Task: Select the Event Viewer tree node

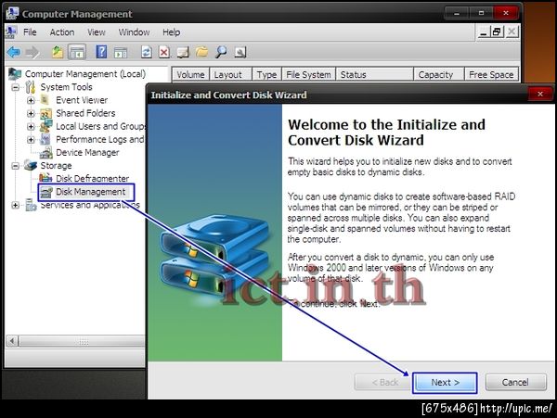Action: (82, 100)
